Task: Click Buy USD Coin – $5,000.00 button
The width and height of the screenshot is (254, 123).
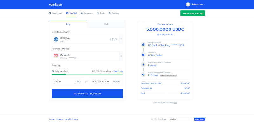Action: (x=87, y=94)
